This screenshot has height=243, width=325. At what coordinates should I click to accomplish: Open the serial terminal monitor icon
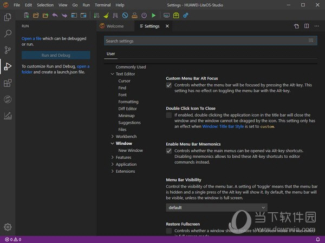[x=166, y=15]
